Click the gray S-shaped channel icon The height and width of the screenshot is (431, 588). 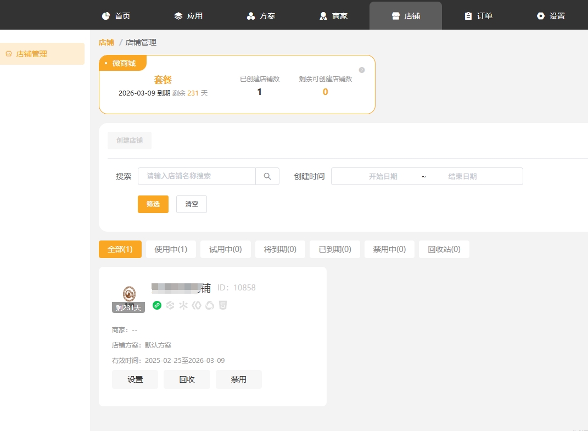click(x=170, y=305)
